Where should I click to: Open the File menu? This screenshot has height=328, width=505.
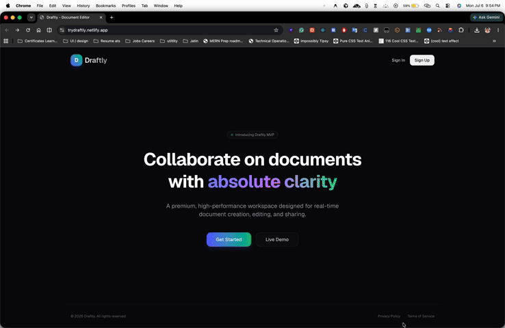pyautogui.click(x=40, y=5)
